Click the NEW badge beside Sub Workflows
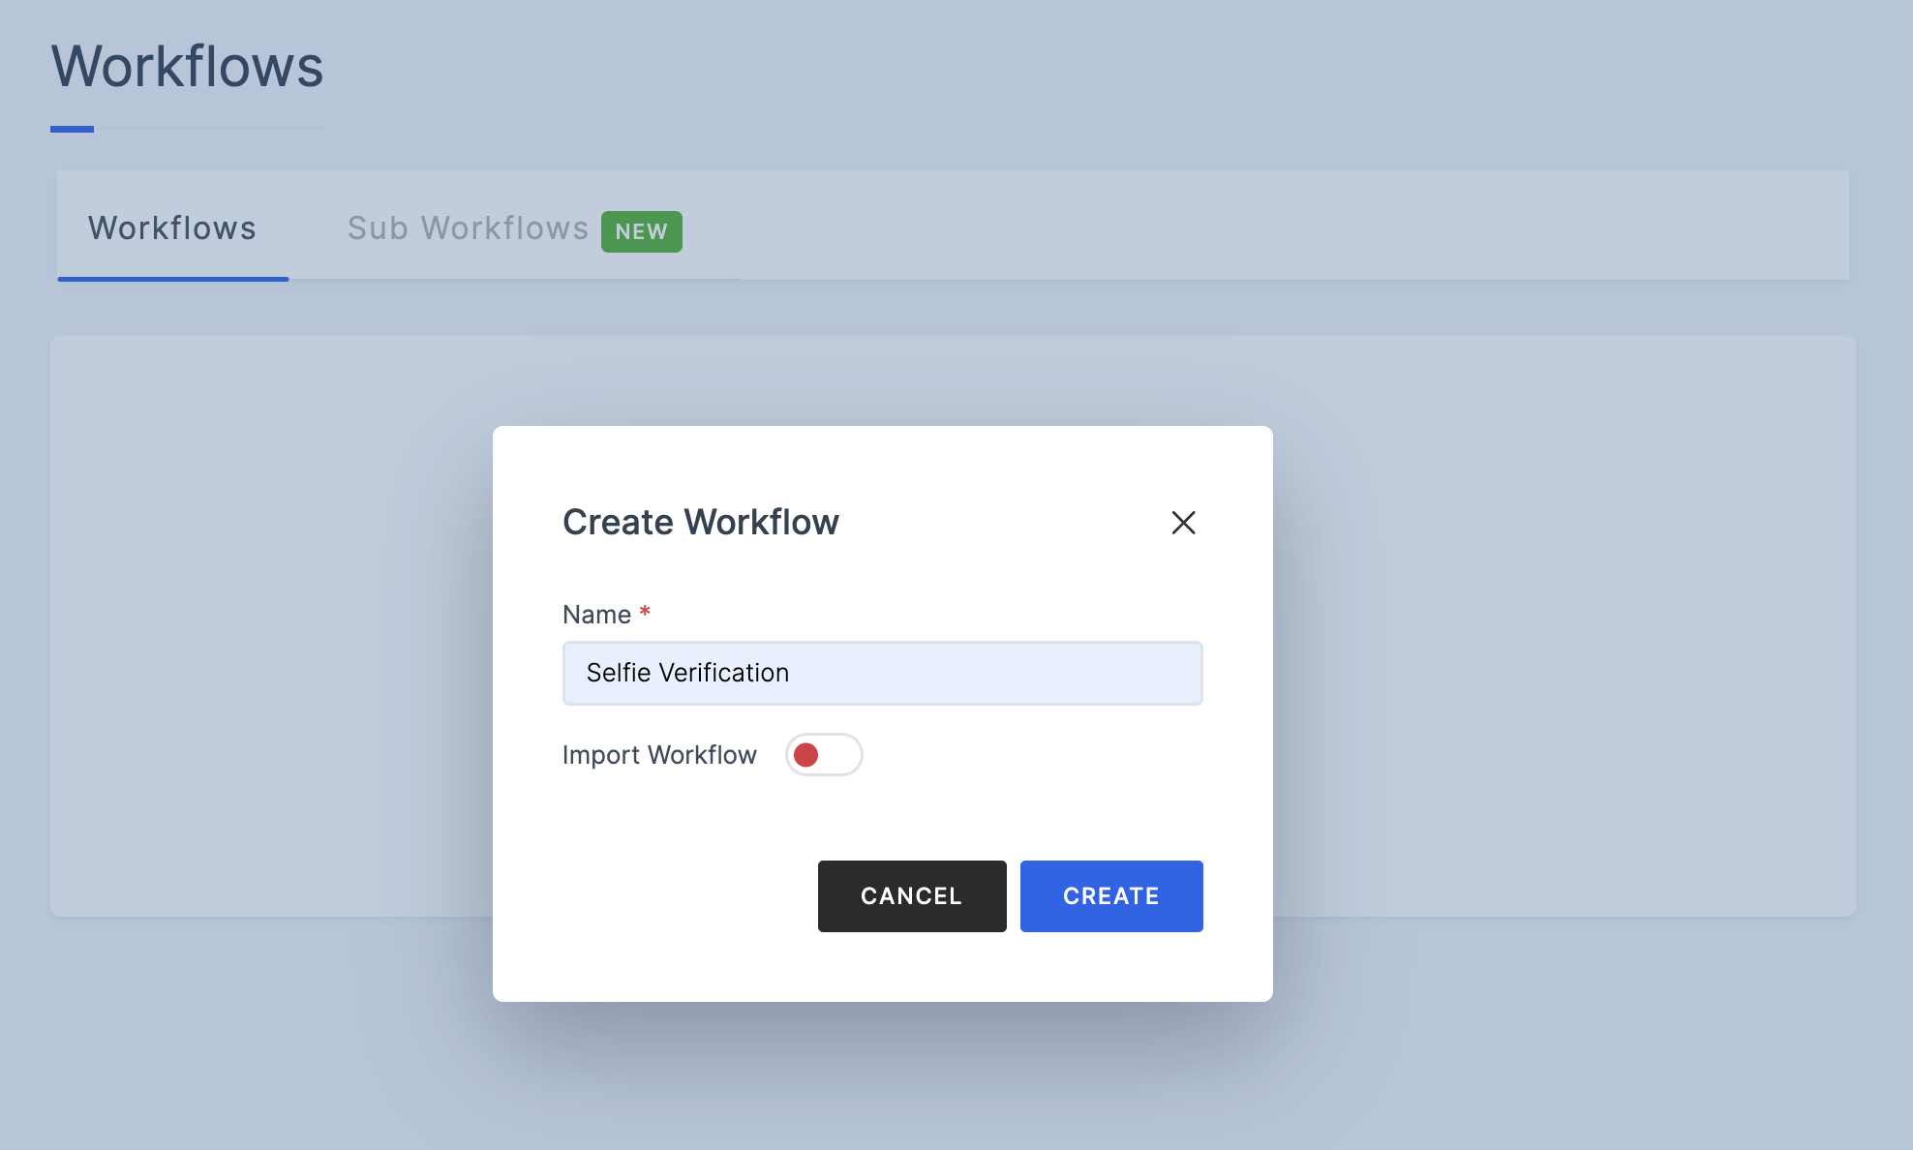 (641, 231)
